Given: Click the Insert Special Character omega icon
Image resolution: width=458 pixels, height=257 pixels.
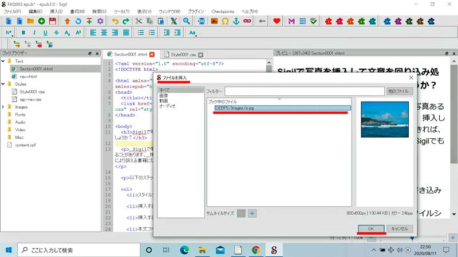Looking at the screenshot, I should point(225,21).
